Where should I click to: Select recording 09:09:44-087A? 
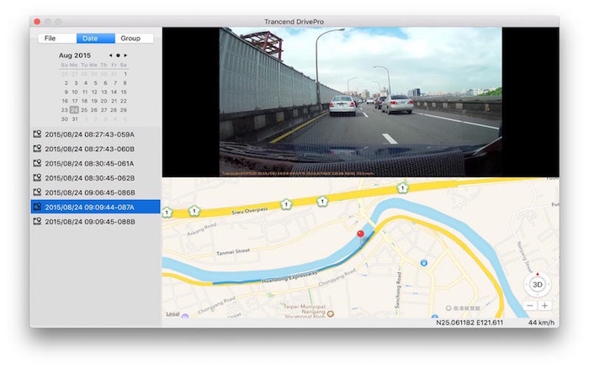click(96, 207)
